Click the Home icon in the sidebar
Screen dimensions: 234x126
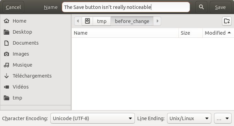pos(7,21)
